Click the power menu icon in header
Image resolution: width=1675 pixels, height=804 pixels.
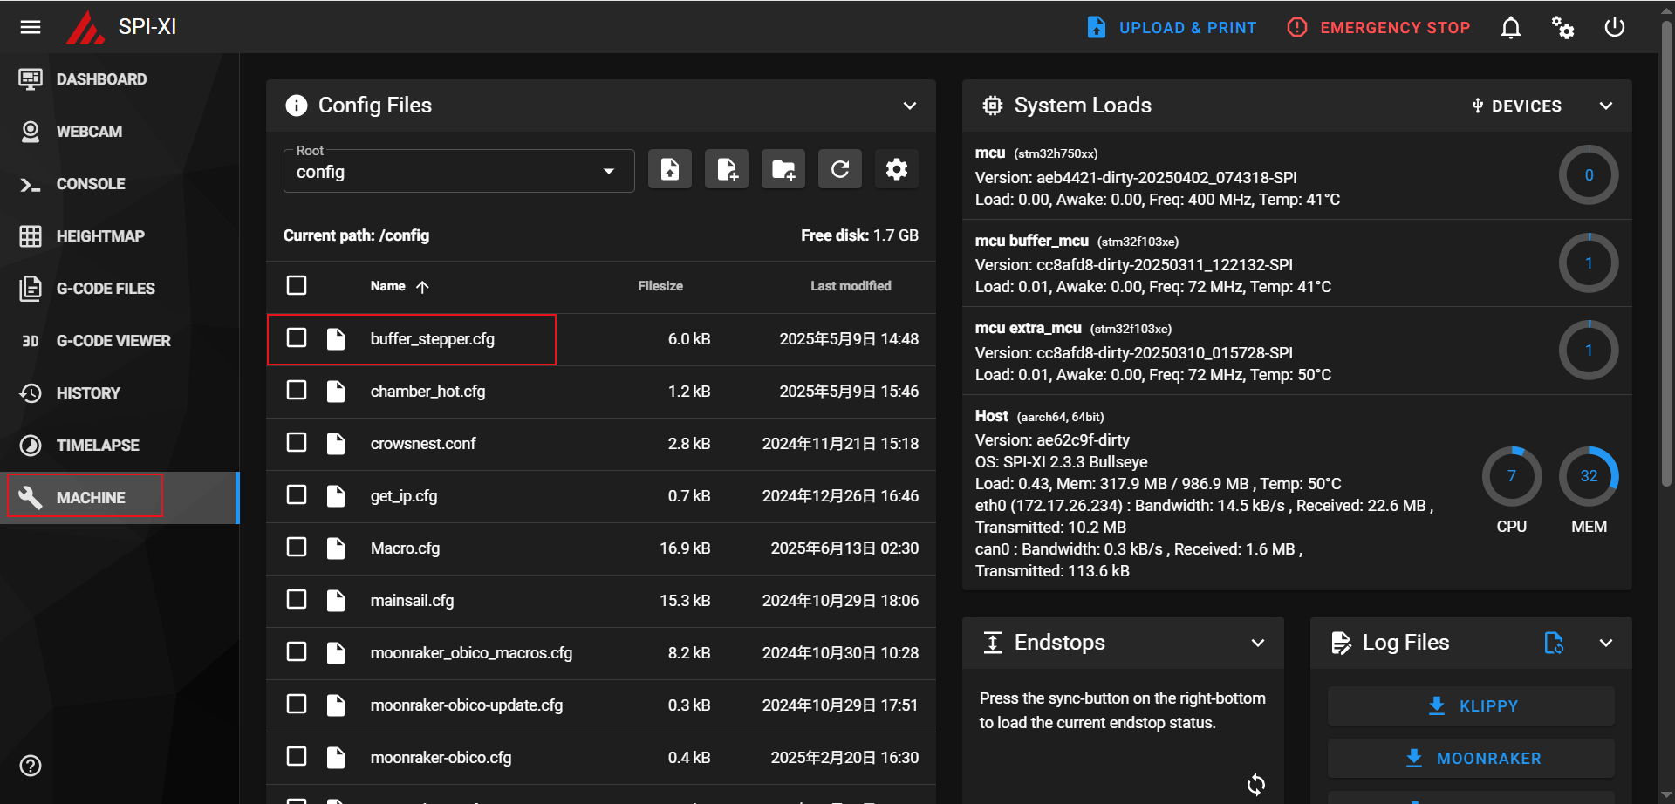pyautogui.click(x=1614, y=28)
